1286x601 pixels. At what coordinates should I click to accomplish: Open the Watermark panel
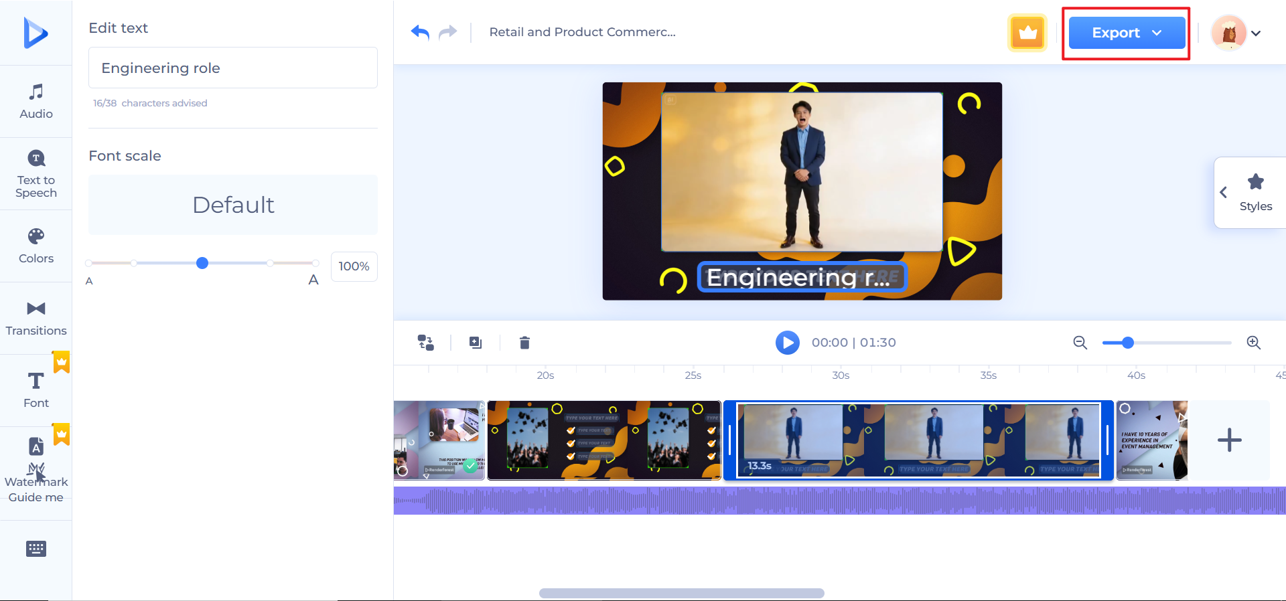pos(36,462)
